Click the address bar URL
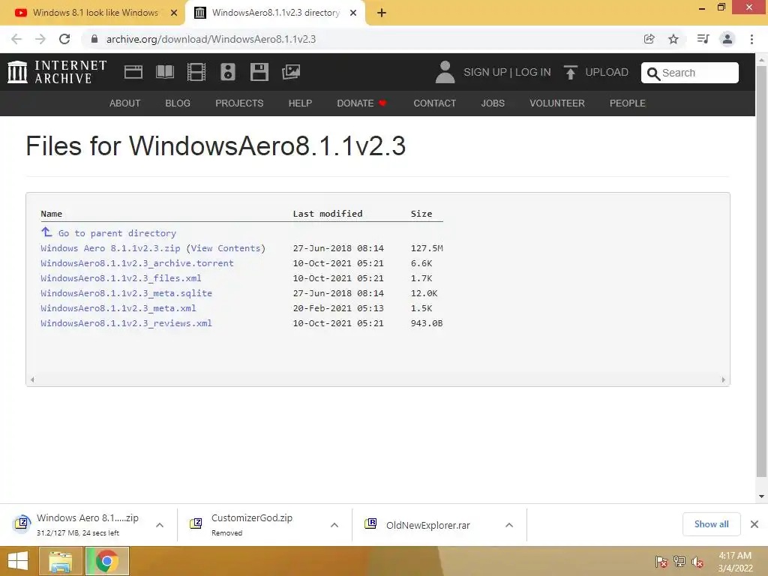768x576 pixels. click(211, 39)
